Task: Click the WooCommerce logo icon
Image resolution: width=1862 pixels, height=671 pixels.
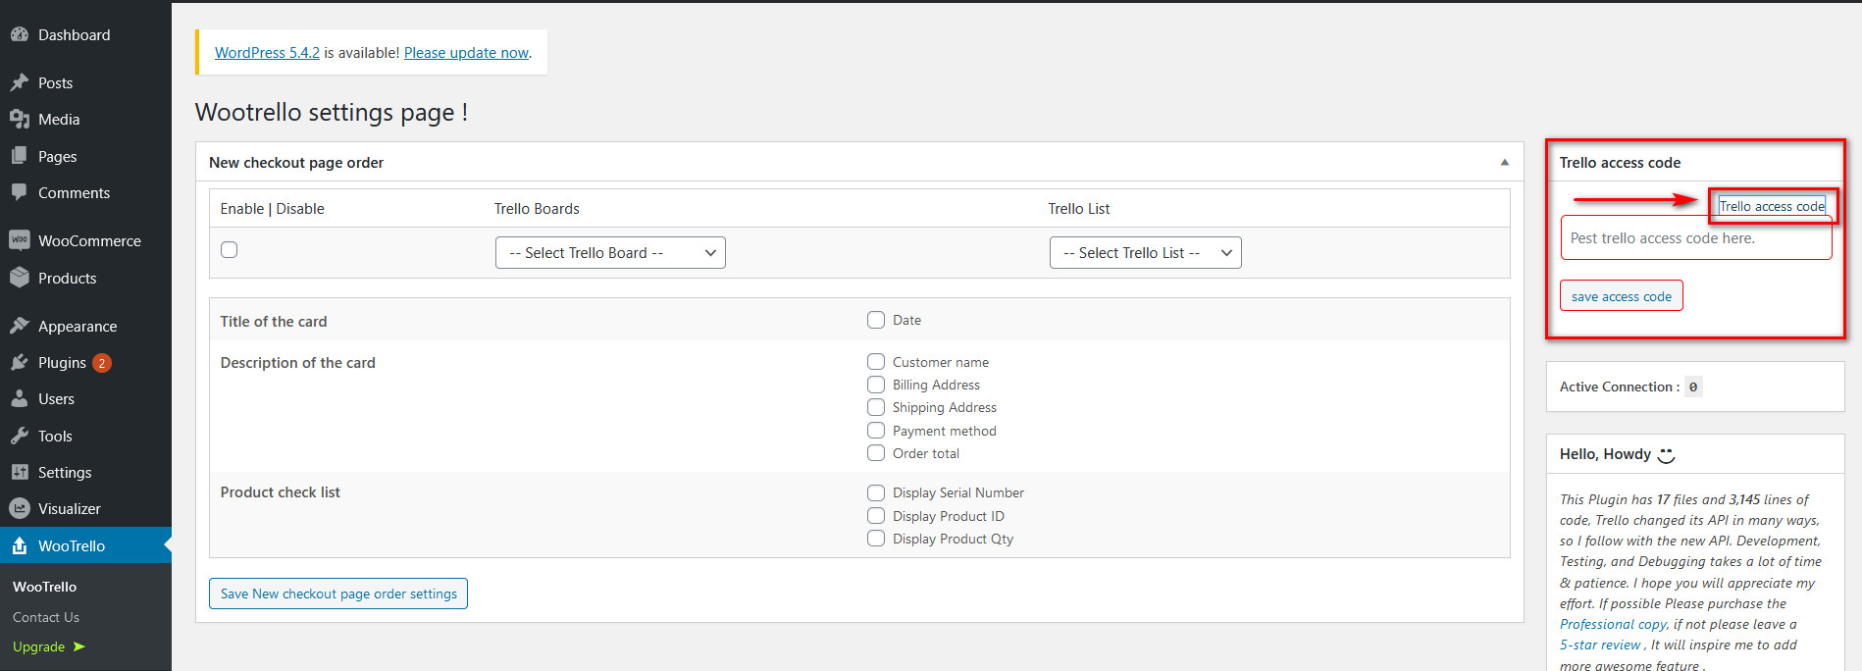Action: pos(20,240)
